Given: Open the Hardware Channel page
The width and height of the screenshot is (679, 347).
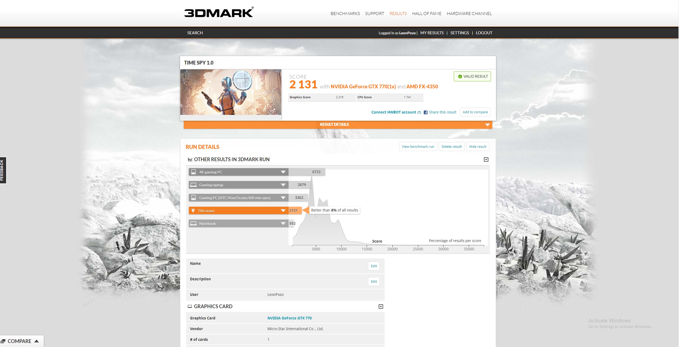Looking at the screenshot, I should pos(469,13).
